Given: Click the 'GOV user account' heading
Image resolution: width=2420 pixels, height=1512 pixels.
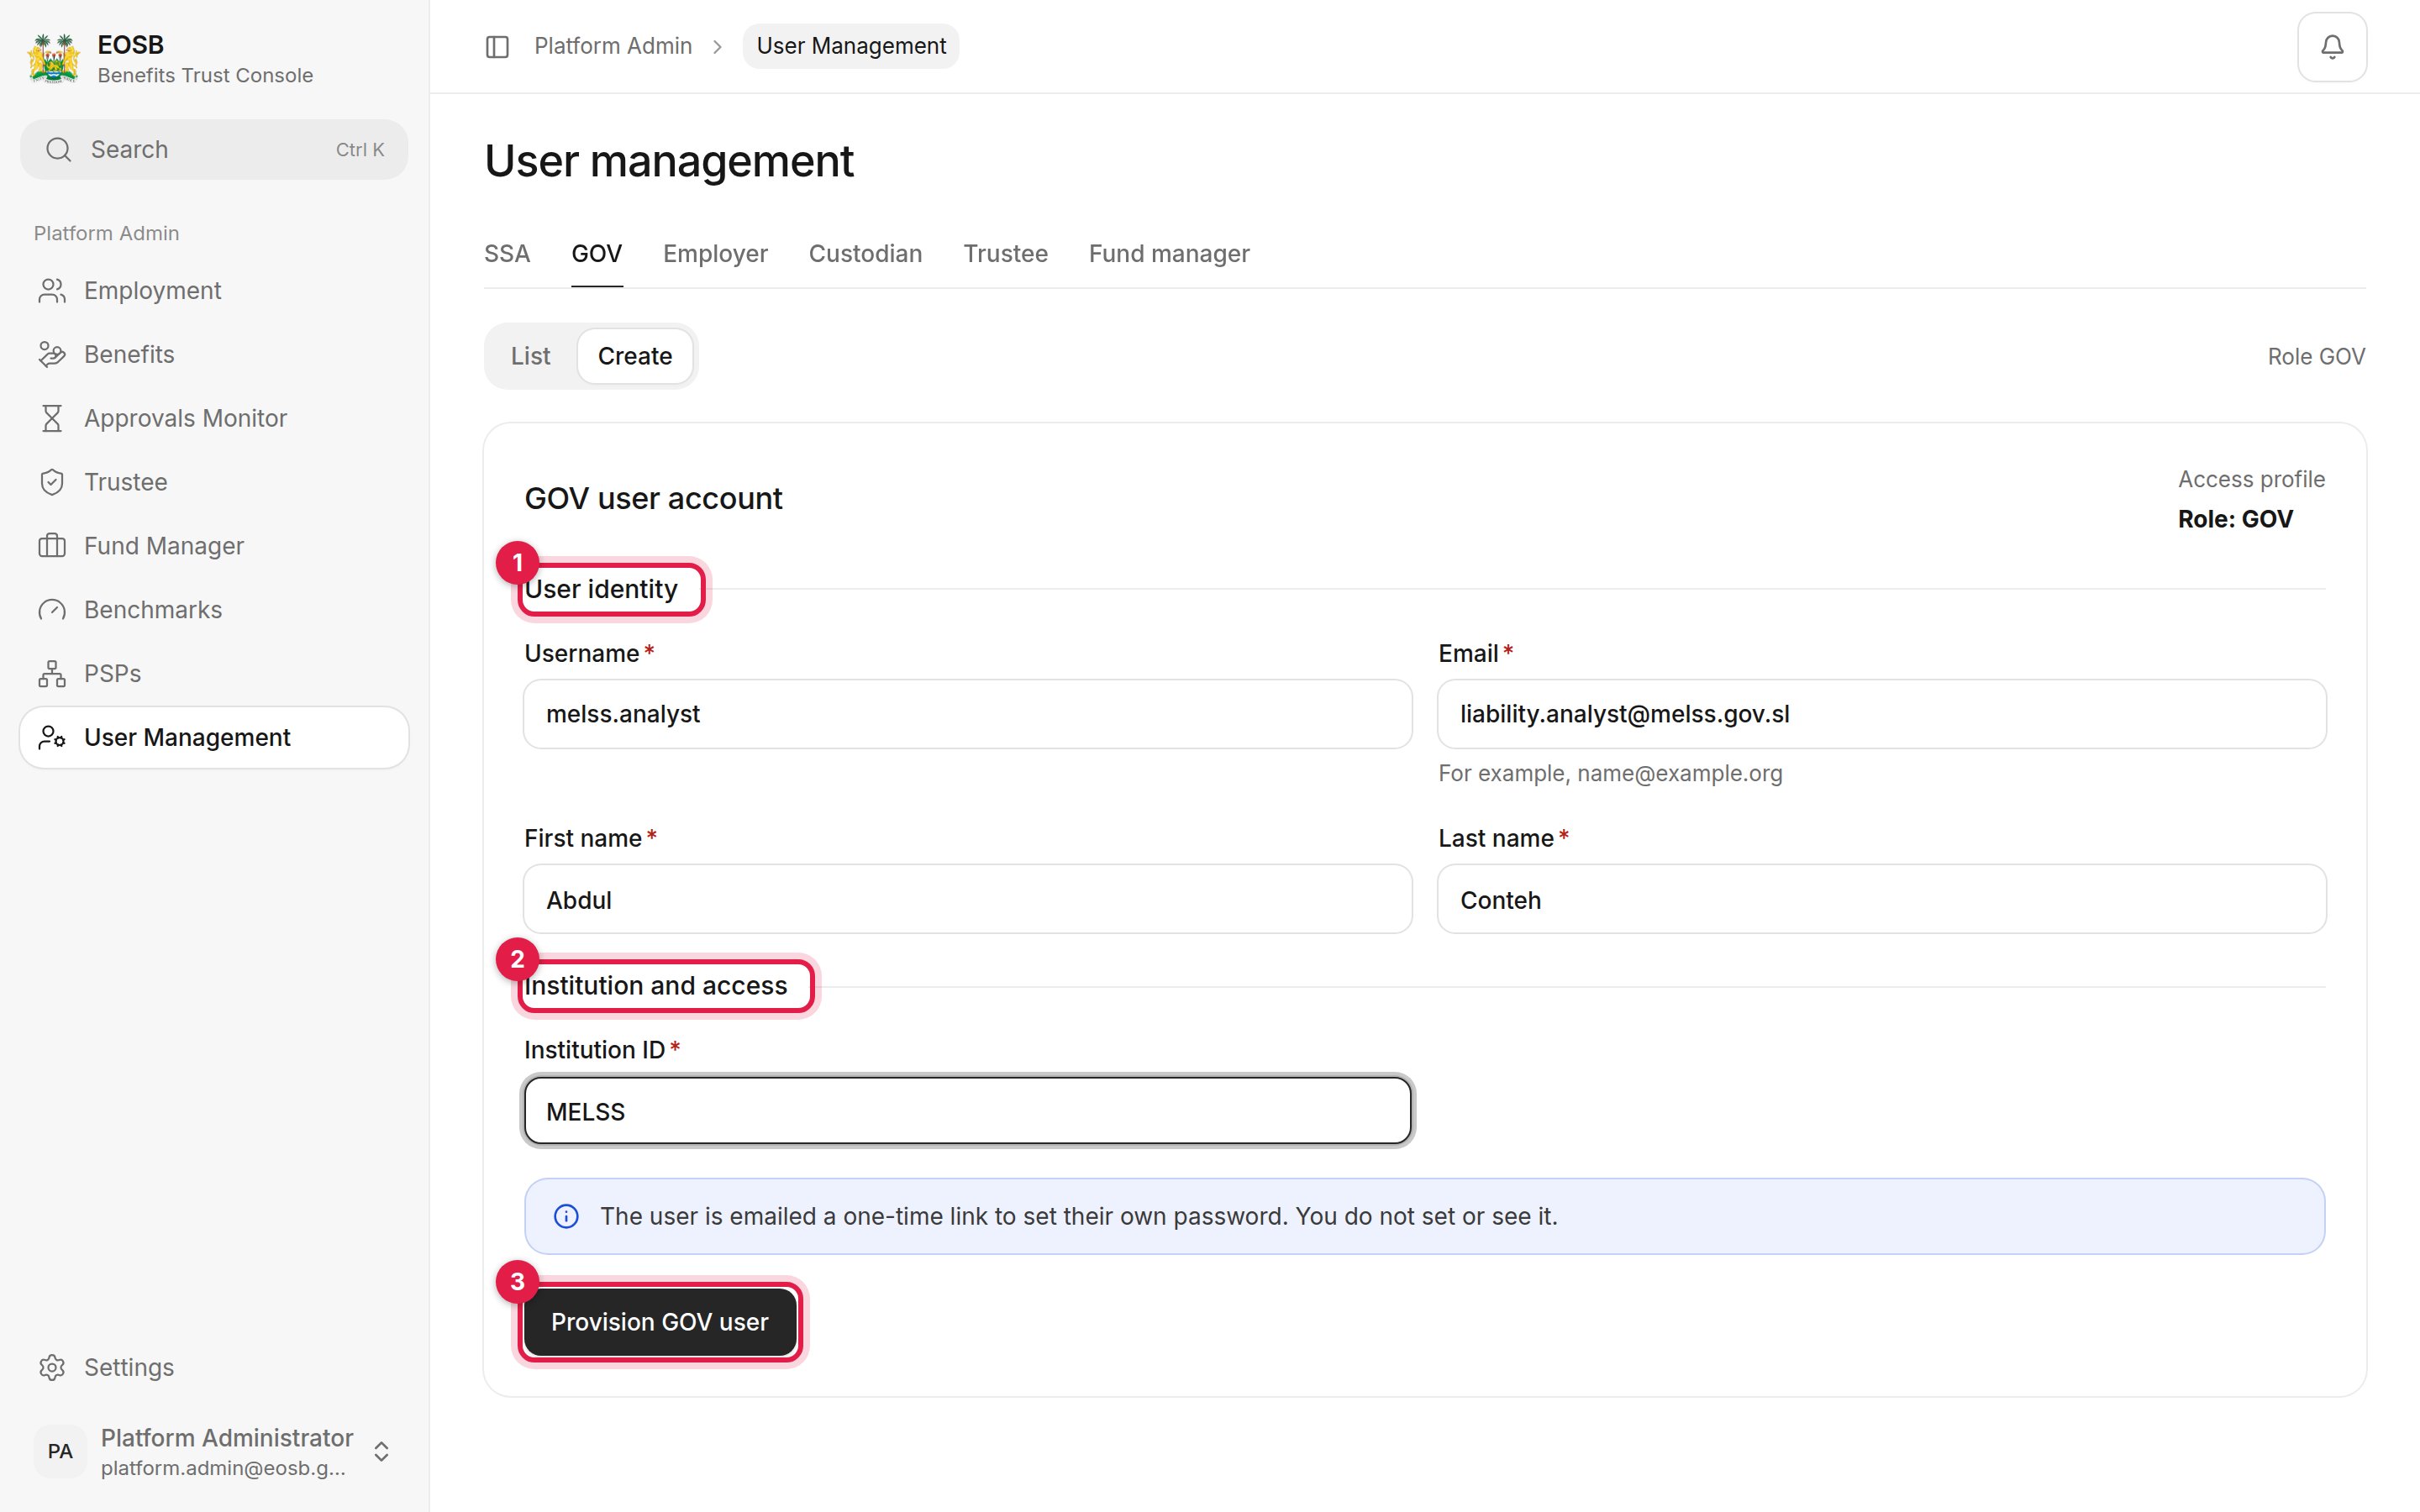Looking at the screenshot, I should 653,498.
